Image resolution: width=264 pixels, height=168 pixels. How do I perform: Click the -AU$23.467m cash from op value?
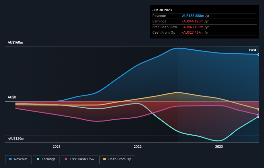[193, 33]
